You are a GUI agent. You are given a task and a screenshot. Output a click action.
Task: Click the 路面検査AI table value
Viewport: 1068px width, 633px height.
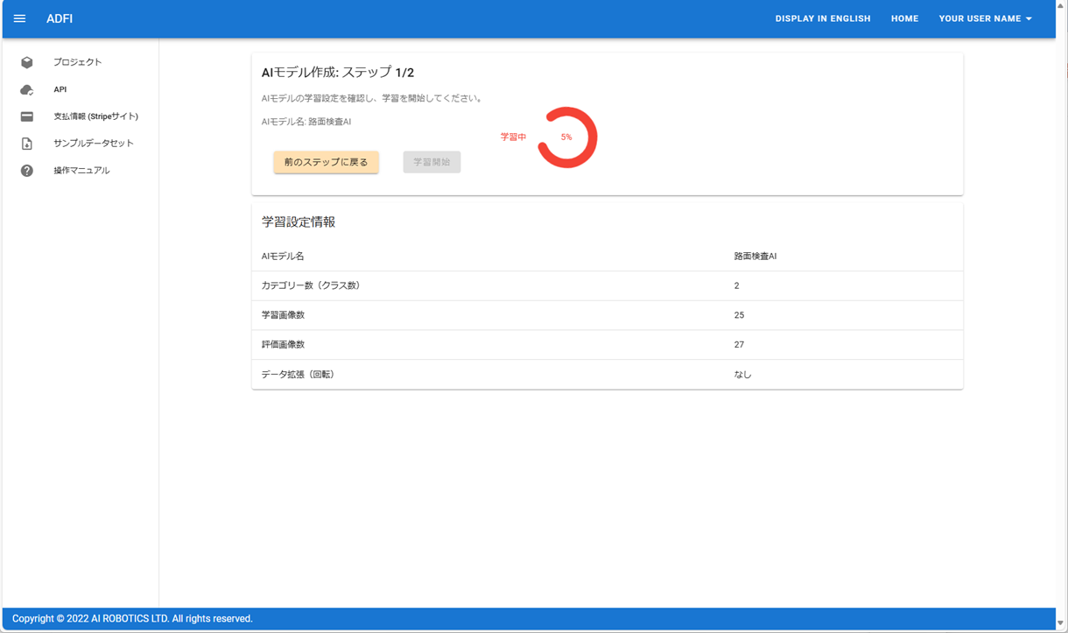755,257
